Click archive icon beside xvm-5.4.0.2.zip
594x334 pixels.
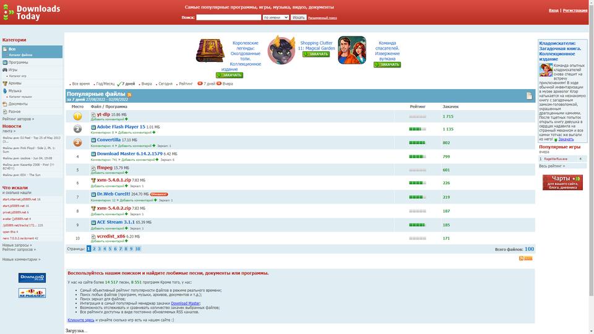[x=93, y=208]
